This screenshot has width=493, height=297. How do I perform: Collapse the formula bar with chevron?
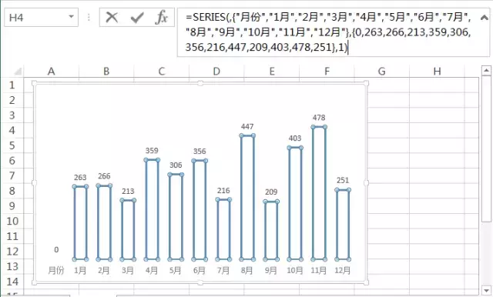coord(485,17)
